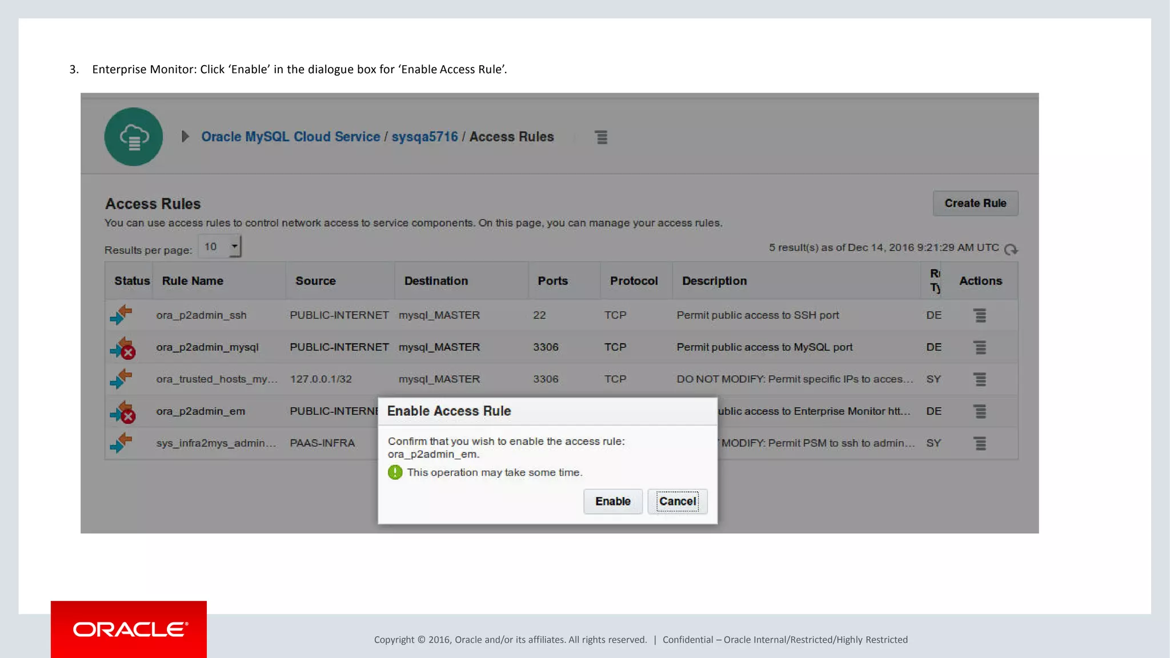
Task: Click source cell 127.0.0.1/32
Action: pos(320,379)
